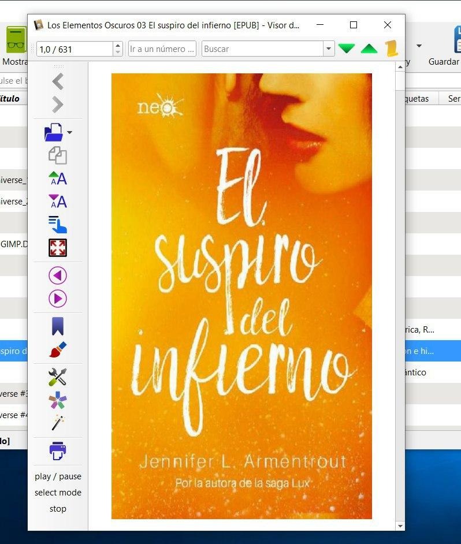
Task: Open the paintbrush themes tool
Action: click(58, 349)
